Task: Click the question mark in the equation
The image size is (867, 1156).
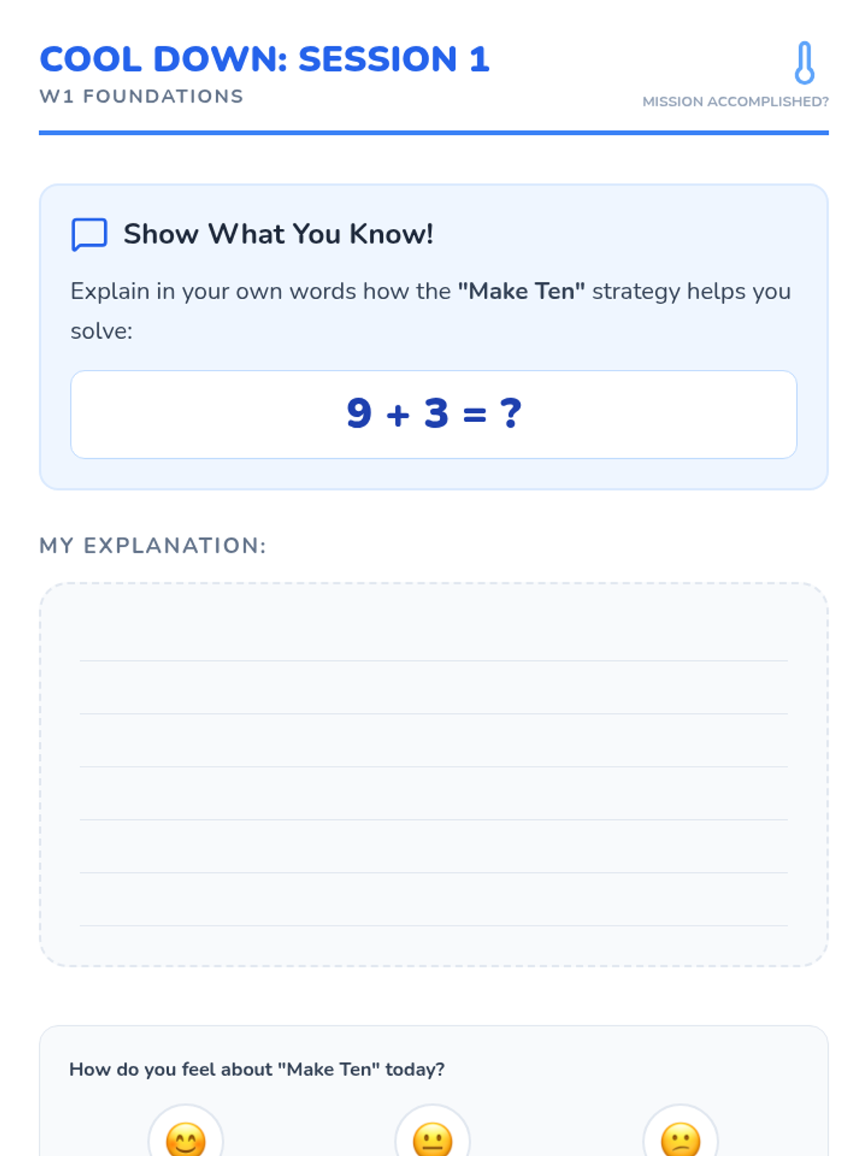Action: [511, 413]
